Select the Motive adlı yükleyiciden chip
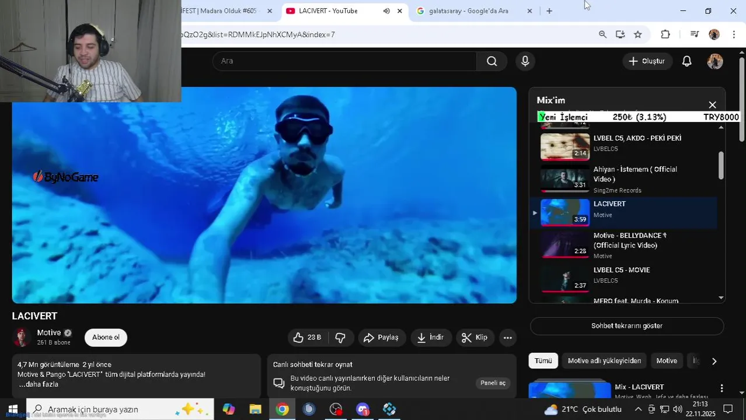746x420 pixels. pos(604,361)
